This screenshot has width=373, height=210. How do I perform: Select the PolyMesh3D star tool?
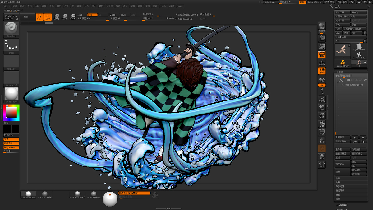(x=359, y=55)
